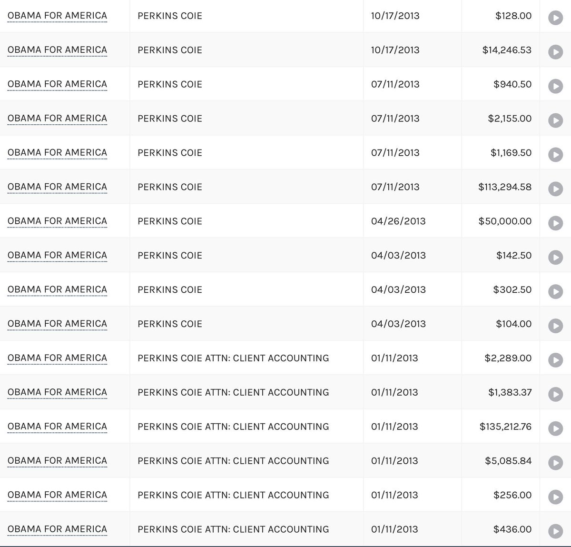
Task: Select the $256.00 amount cell
Action: coord(500,496)
